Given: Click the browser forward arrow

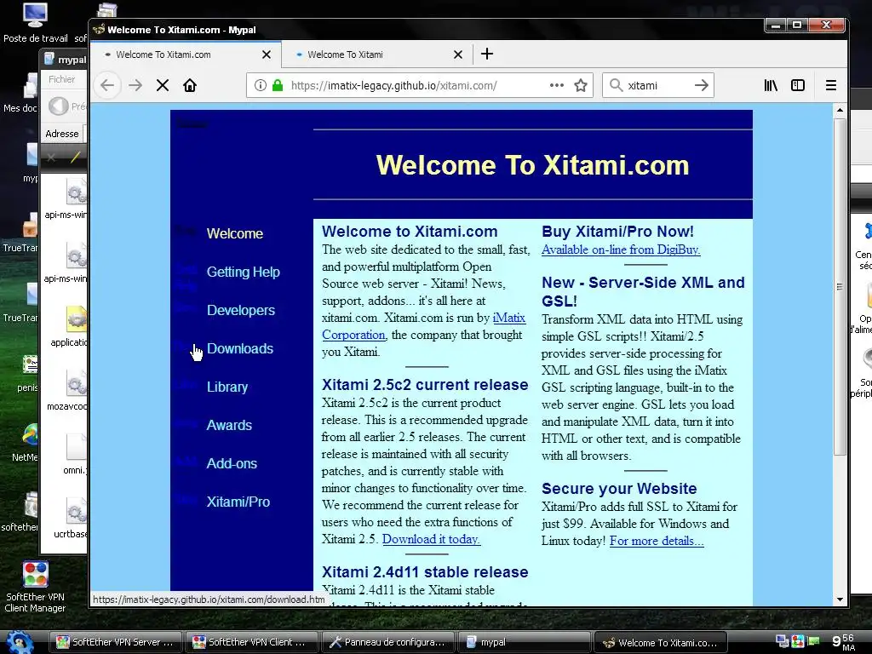Looking at the screenshot, I should 135,85.
